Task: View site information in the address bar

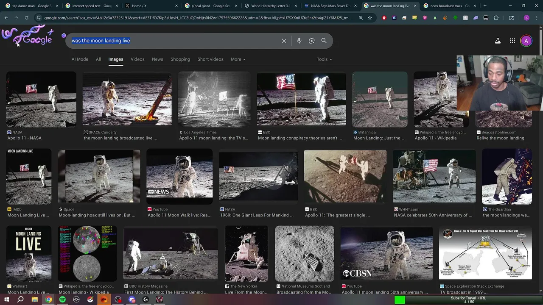Action: (x=39, y=18)
